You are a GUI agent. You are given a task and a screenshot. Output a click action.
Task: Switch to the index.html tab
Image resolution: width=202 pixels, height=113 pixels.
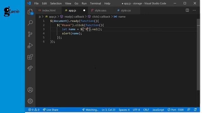coord(48,10)
